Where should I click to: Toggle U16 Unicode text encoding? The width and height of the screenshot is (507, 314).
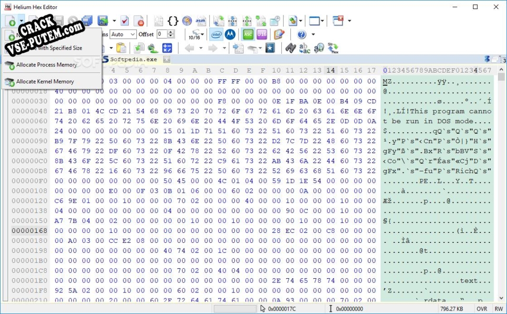pos(261,34)
